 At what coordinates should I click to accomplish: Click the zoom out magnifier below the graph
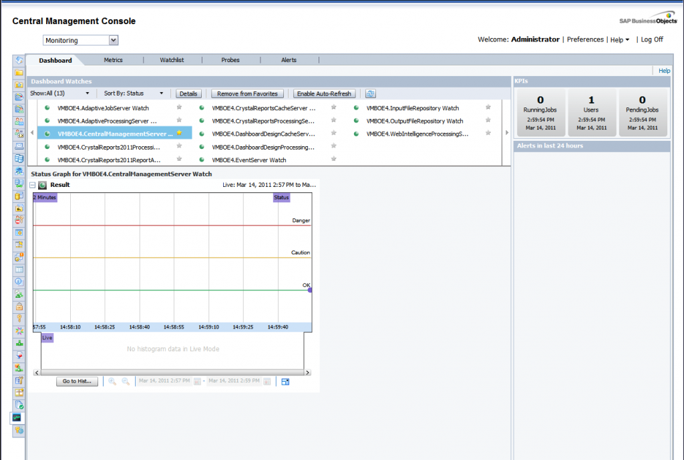pos(126,381)
